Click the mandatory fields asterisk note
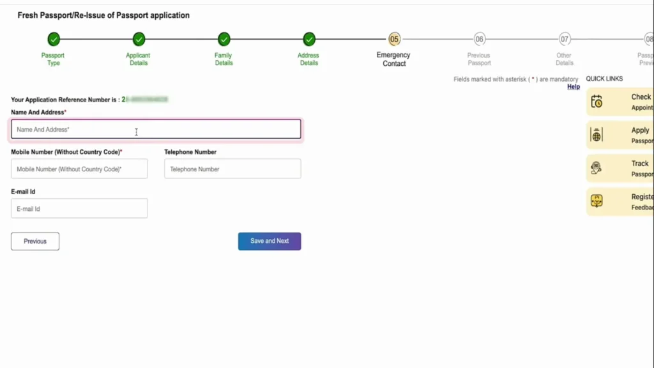 (x=516, y=79)
